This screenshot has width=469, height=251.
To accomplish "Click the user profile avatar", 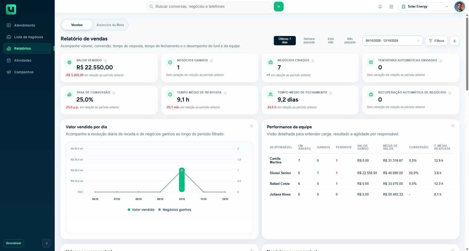I will pos(459,6).
